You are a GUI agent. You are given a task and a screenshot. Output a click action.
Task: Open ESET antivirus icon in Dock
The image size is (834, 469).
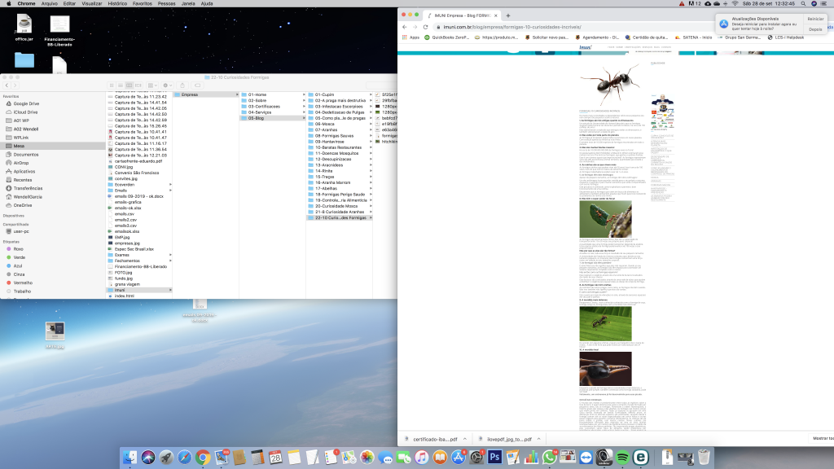pos(641,458)
